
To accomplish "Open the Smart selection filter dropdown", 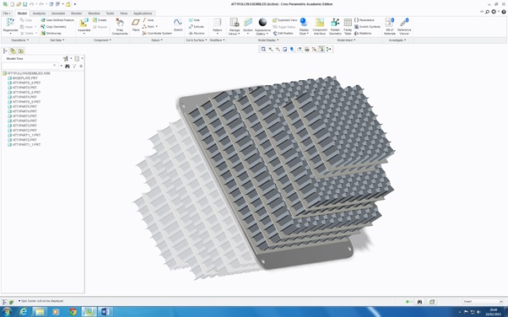I will click(x=483, y=302).
